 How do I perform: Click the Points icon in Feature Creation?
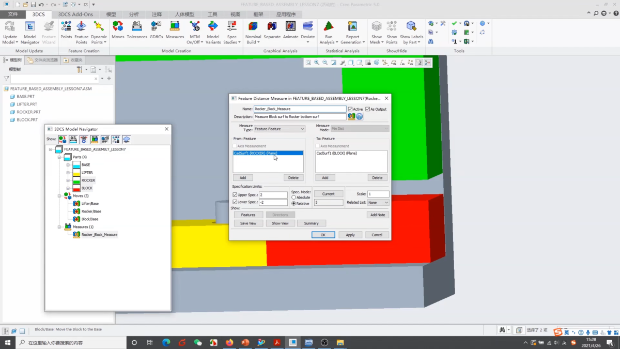pos(66,30)
